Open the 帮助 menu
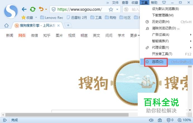The image size is (193, 123). click(x=154, y=3)
